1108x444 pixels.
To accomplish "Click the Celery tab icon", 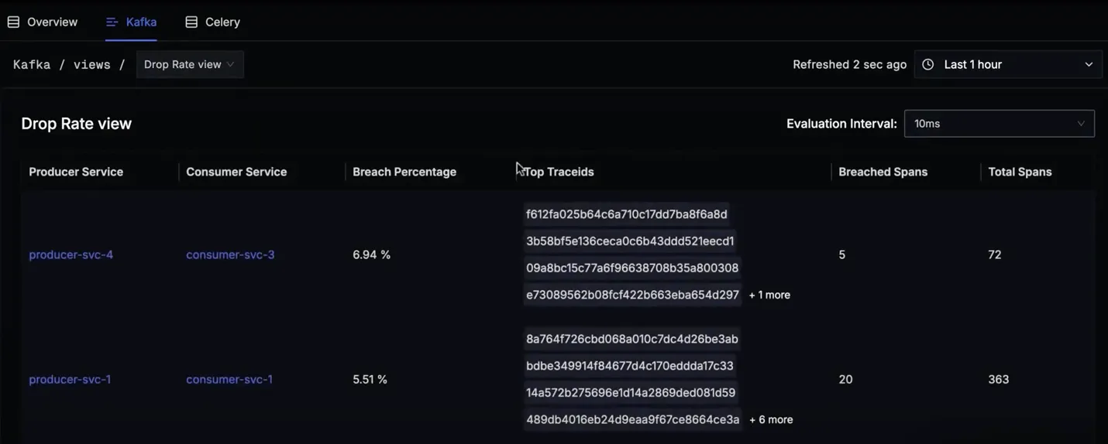I will [191, 22].
